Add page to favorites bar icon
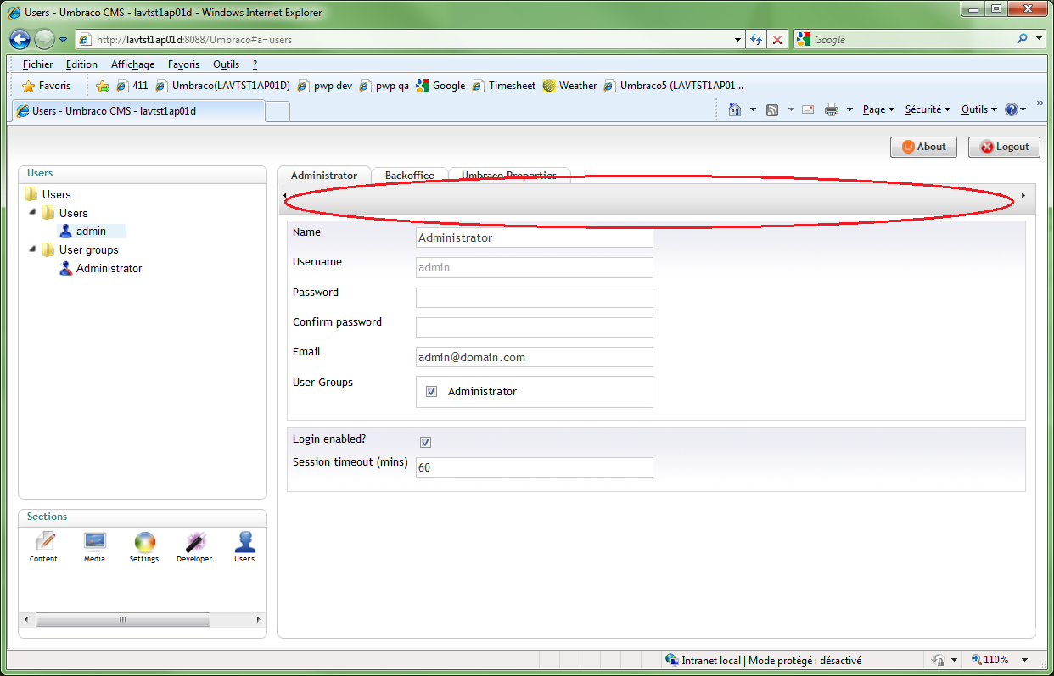Image resolution: width=1054 pixels, height=676 pixels. click(103, 86)
